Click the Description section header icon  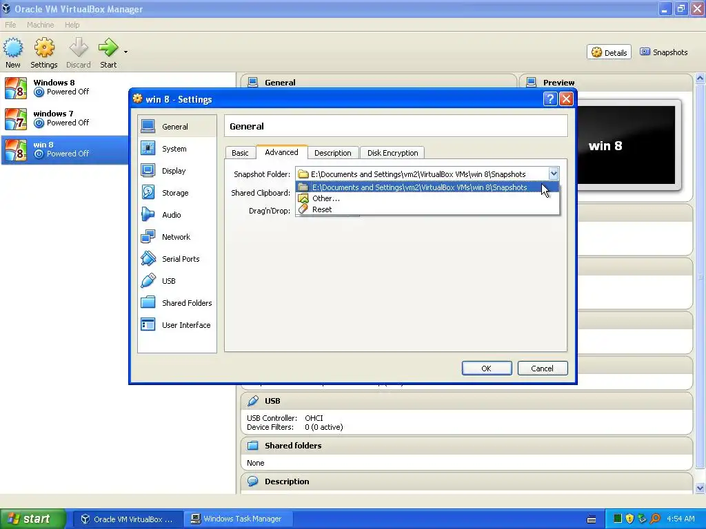coord(253,481)
